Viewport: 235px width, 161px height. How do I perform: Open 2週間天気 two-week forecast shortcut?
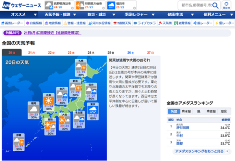122,23
